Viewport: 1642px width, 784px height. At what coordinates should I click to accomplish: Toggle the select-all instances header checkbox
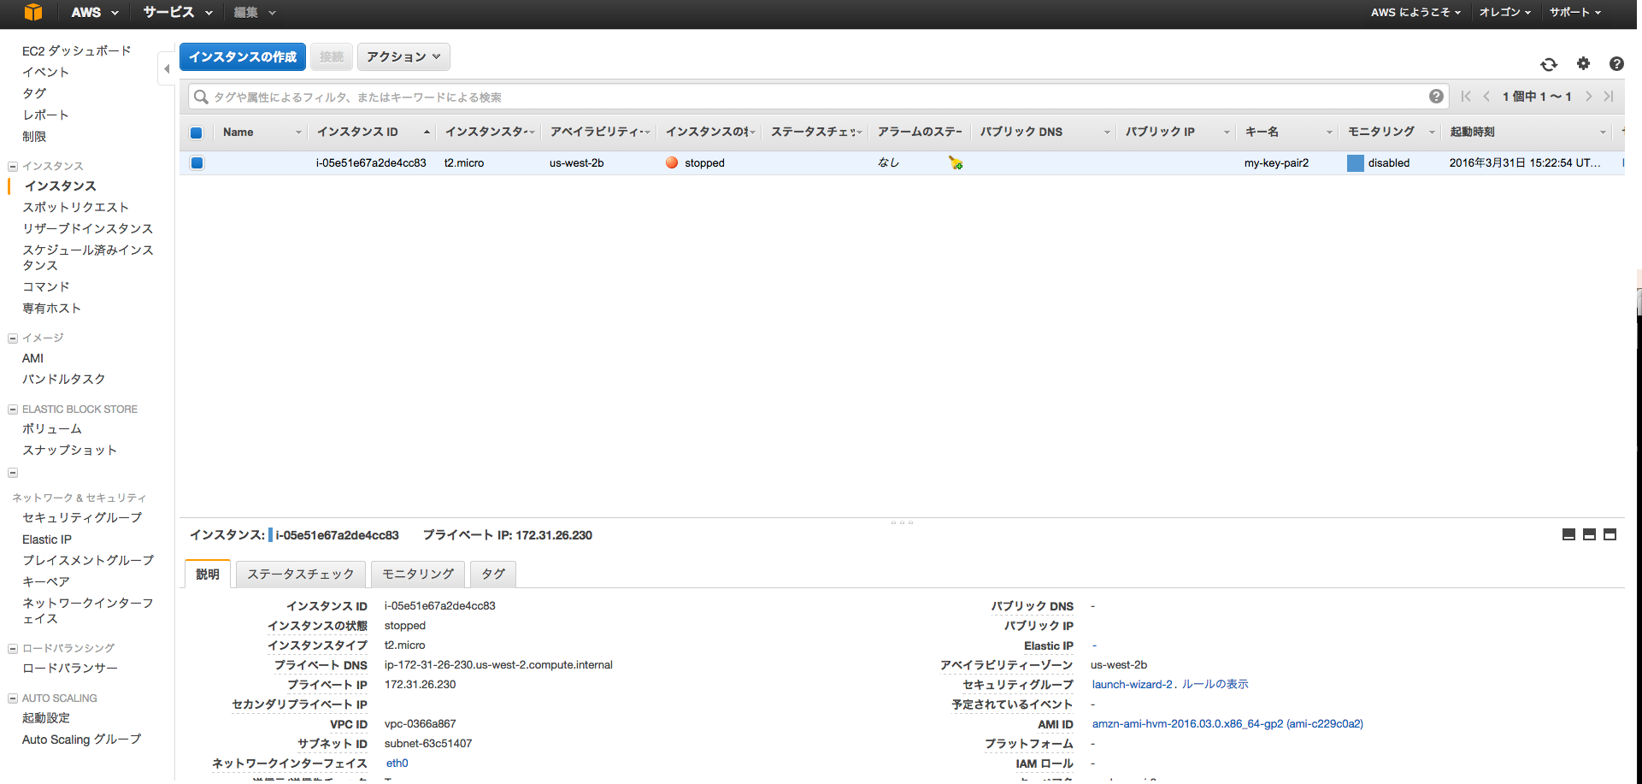click(x=196, y=133)
